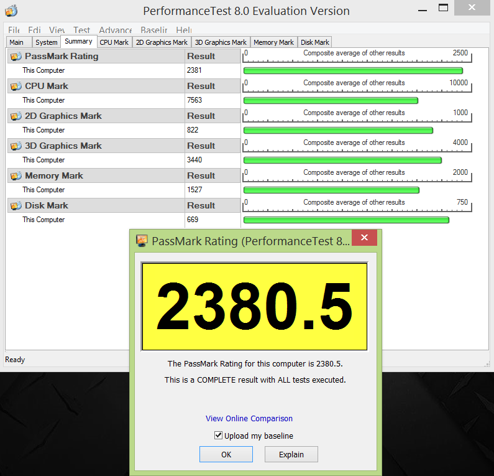Click the 3440 3D graphics result value
The image size is (494, 476).
click(x=194, y=160)
